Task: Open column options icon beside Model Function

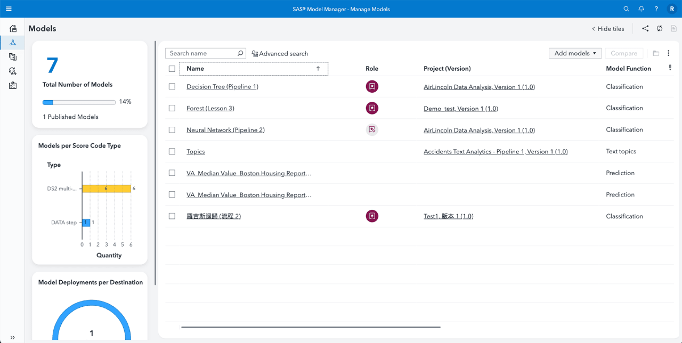Action: click(670, 68)
